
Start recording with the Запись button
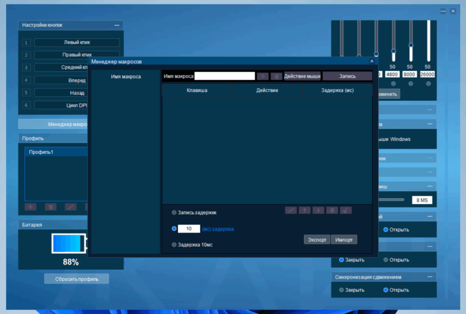(x=347, y=76)
